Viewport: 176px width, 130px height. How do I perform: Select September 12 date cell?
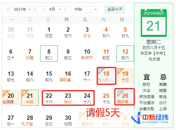125,54
